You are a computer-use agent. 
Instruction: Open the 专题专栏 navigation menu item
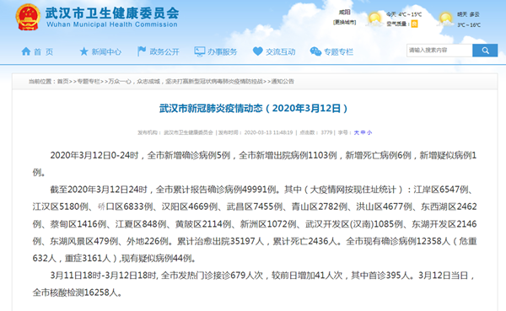[x=338, y=51]
